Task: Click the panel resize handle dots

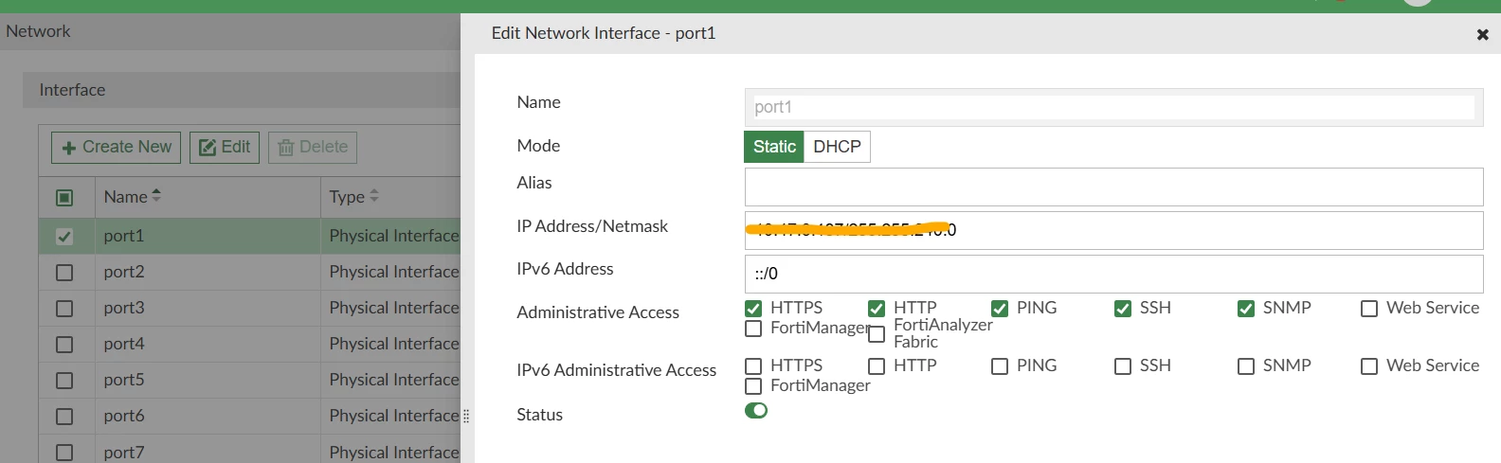Action: [466, 416]
